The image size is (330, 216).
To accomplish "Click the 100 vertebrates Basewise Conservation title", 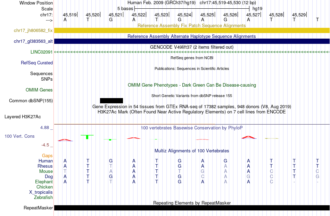I will pos(192,128).
